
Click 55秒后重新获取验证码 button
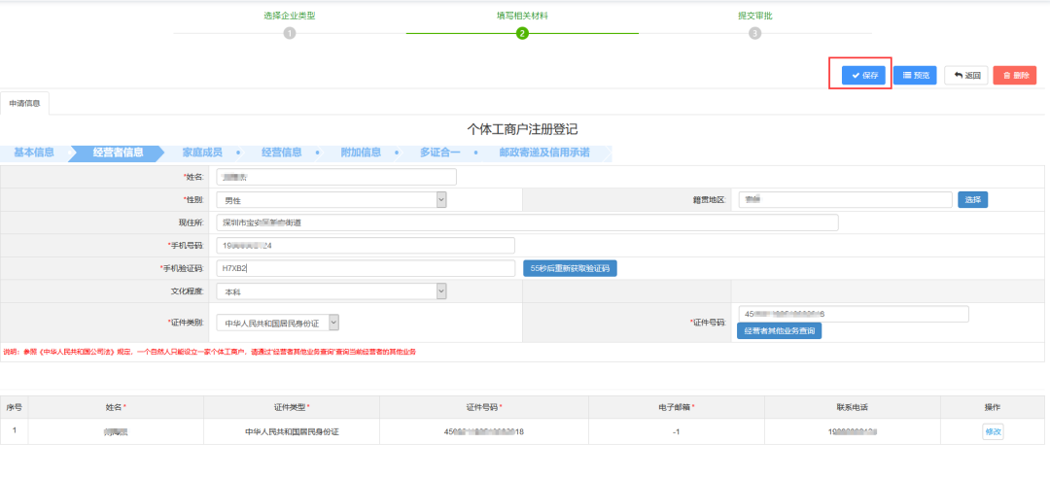(570, 268)
